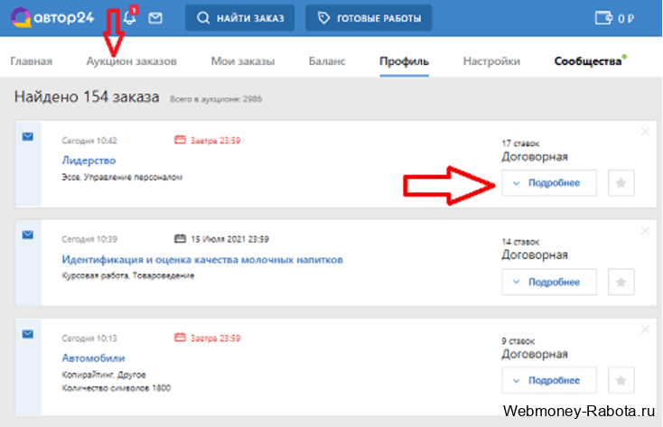The width and height of the screenshot is (663, 427).
Task: Click the timestamp Сегодня 10:39
Action: click(x=89, y=239)
